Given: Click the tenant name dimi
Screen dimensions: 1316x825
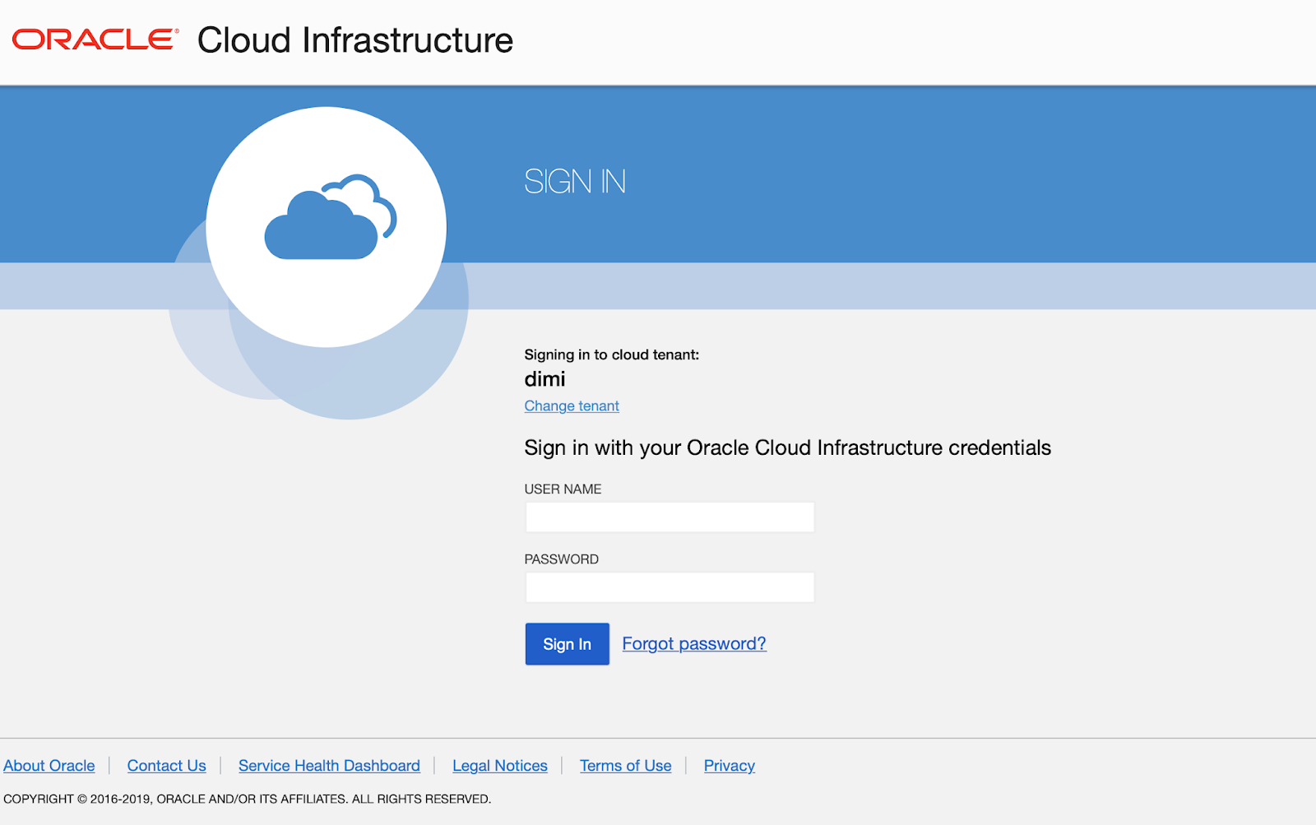Looking at the screenshot, I should point(544,379).
